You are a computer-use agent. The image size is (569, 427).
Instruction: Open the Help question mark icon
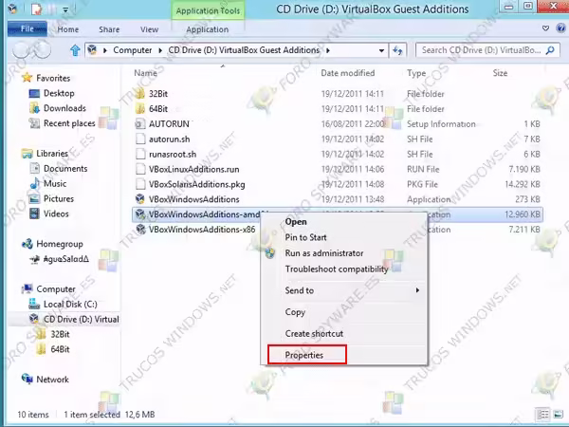560,28
